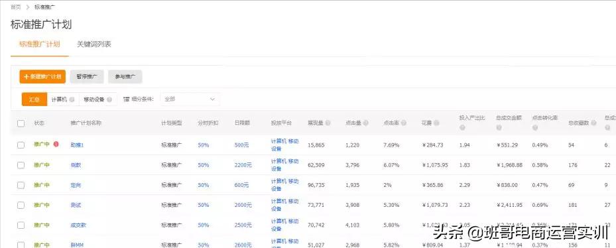Click conversion rate value 0.58%
Viewport: 616px width, 248px height.
(x=540, y=165)
